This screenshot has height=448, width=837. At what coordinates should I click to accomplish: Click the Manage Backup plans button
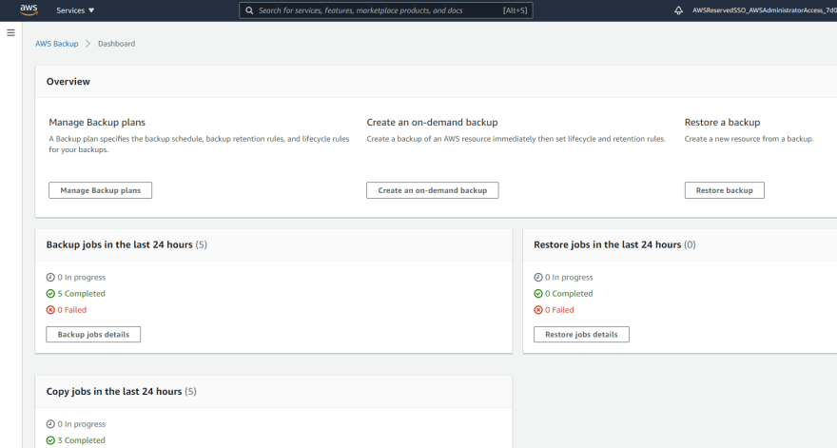pyautogui.click(x=101, y=190)
